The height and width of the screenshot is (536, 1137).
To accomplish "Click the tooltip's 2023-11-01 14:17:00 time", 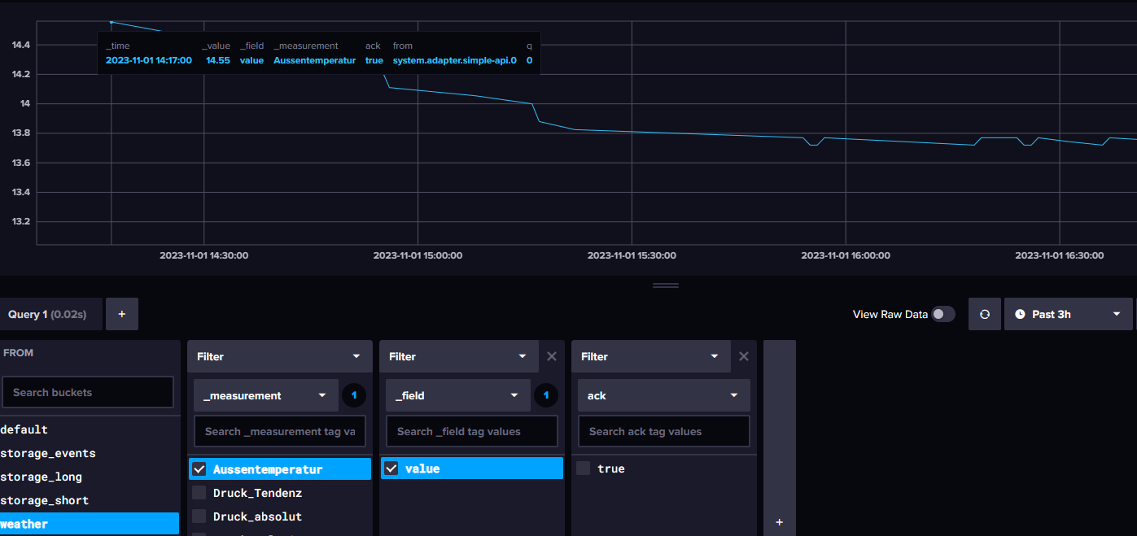I will 149,60.
